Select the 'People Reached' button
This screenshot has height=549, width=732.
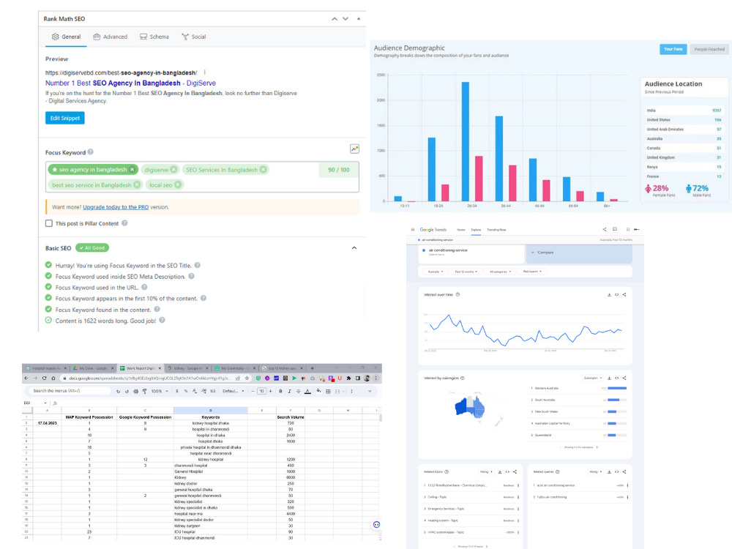pos(709,49)
